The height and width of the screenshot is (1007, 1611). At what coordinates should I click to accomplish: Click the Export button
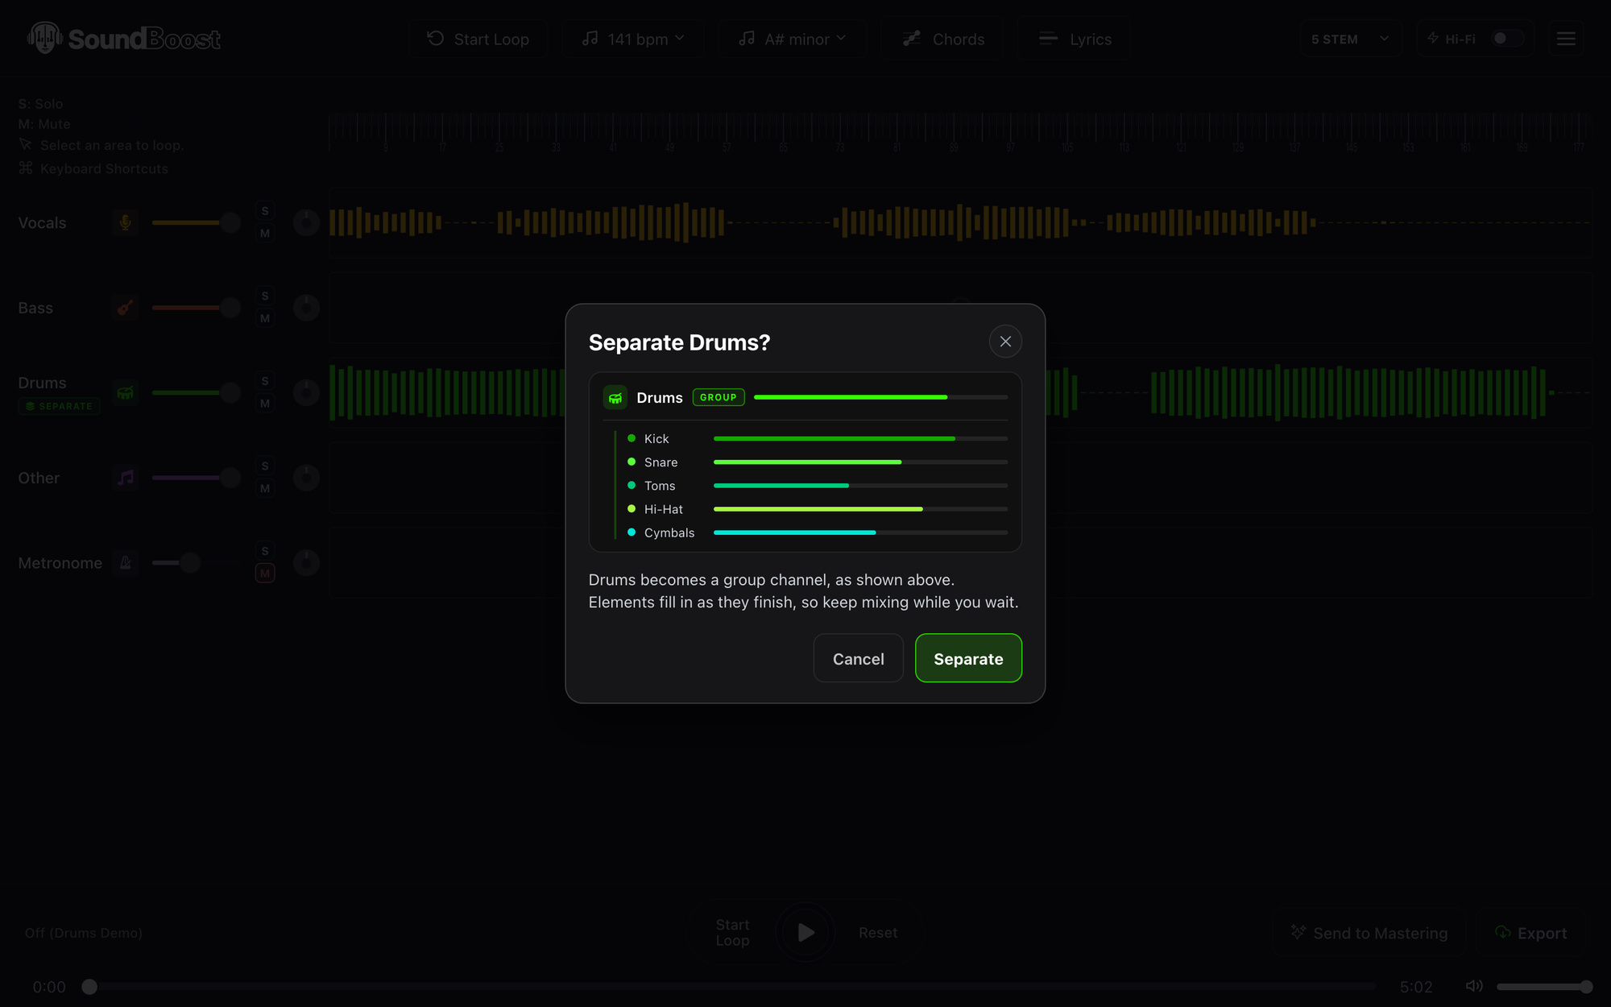click(x=1530, y=933)
